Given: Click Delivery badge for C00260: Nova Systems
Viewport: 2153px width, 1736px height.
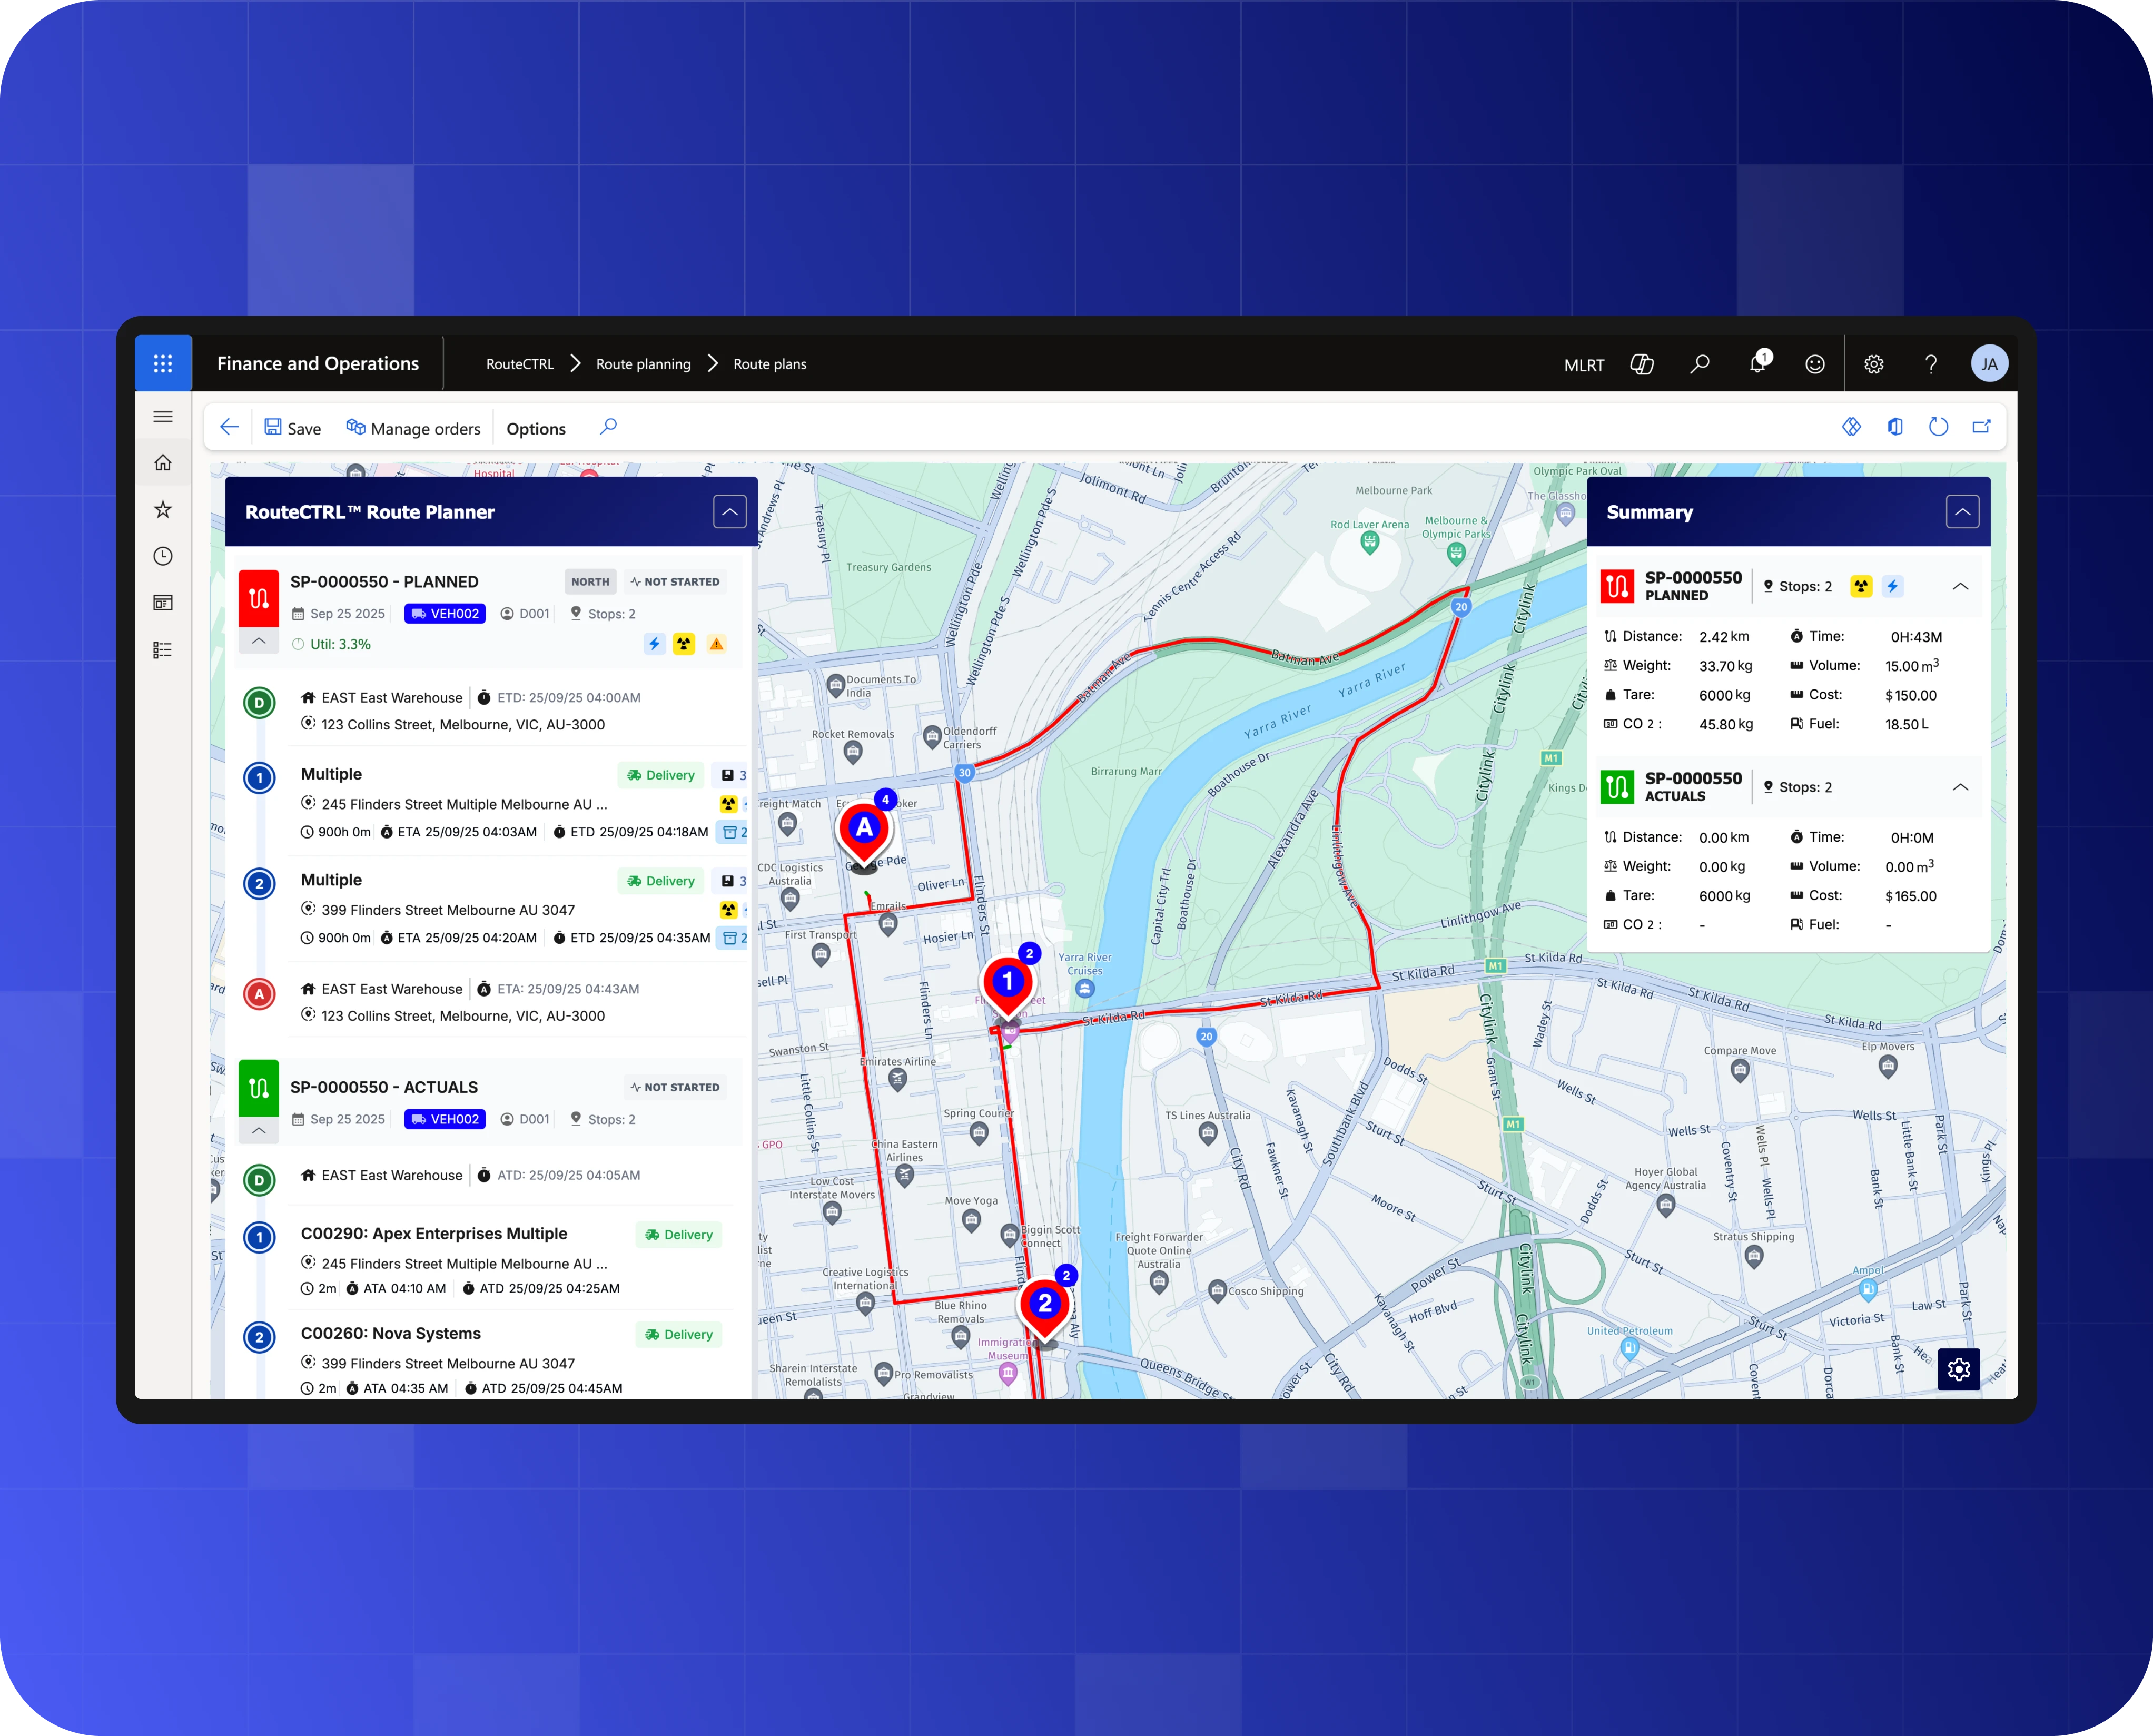Looking at the screenshot, I should point(679,1335).
